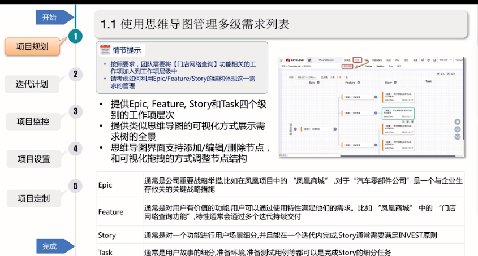Select the green-highlighted Story card
478x256 pixels.
[x=398, y=113]
